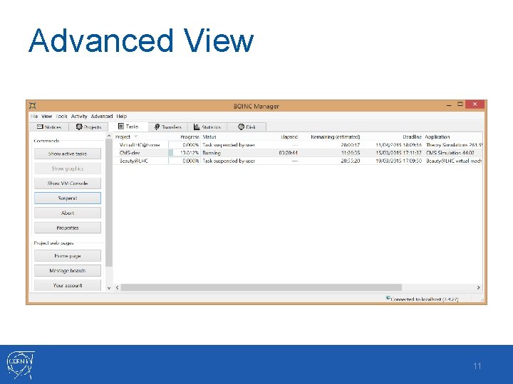The height and width of the screenshot is (384, 513).
Task: Click the Suspend button
Action: (x=68, y=198)
